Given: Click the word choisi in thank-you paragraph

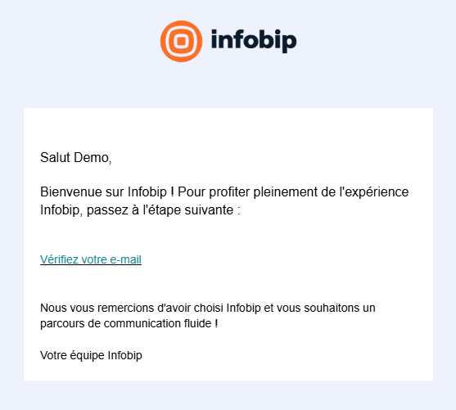Looking at the screenshot, I should (x=208, y=308).
